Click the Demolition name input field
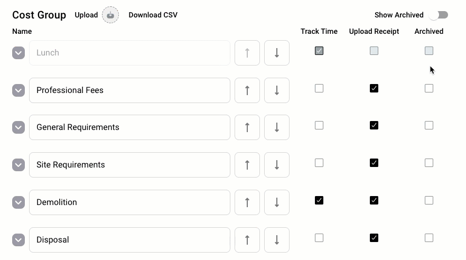The width and height of the screenshot is (466, 260). (x=129, y=202)
